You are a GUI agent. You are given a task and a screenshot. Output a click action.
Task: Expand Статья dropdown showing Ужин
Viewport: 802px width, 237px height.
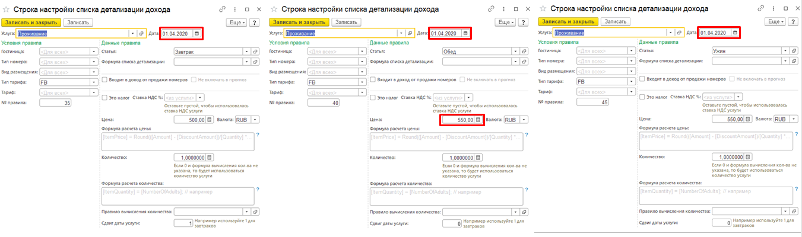tap(784, 51)
